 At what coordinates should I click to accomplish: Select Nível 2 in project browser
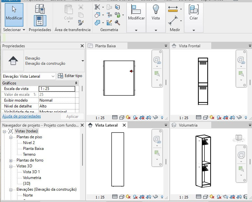[x=29, y=143]
